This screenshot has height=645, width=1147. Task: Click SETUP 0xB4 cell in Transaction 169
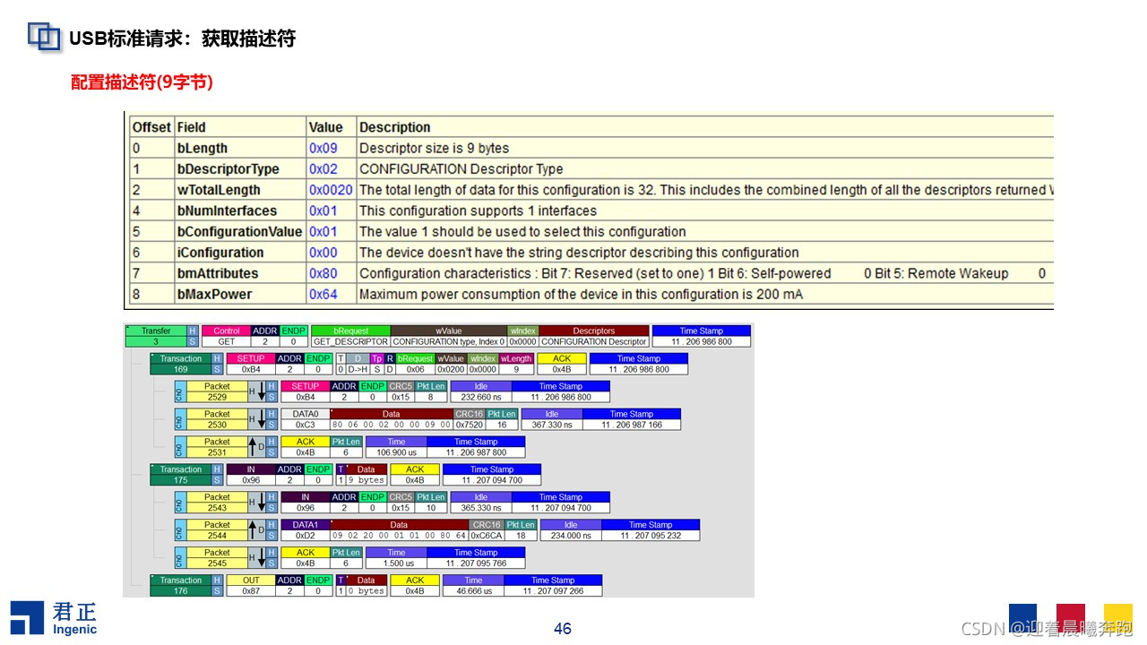point(250,364)
